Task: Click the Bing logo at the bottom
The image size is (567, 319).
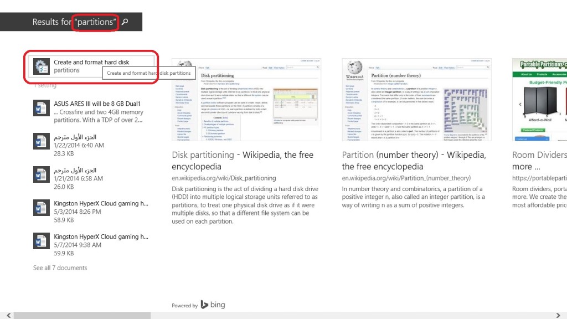Action: coord(213,305)
